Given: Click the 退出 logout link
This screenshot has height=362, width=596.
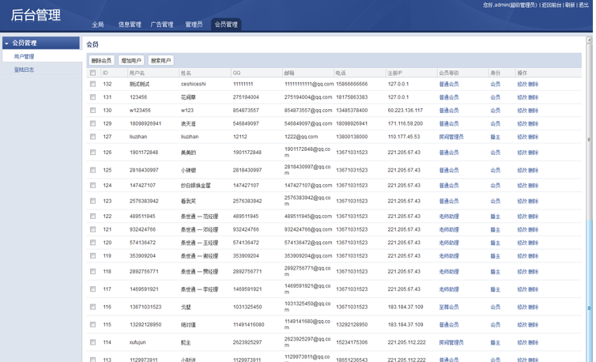Looking at the screenshot, I should click(583, 5).
